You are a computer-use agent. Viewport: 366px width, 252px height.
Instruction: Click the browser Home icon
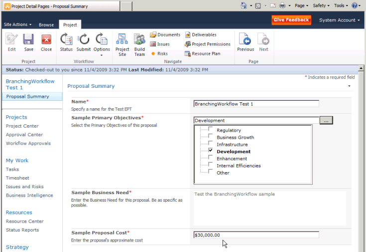click(244, 5)
